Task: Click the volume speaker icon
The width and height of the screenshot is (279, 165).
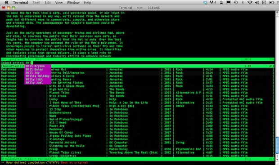Action: [257, 3]
